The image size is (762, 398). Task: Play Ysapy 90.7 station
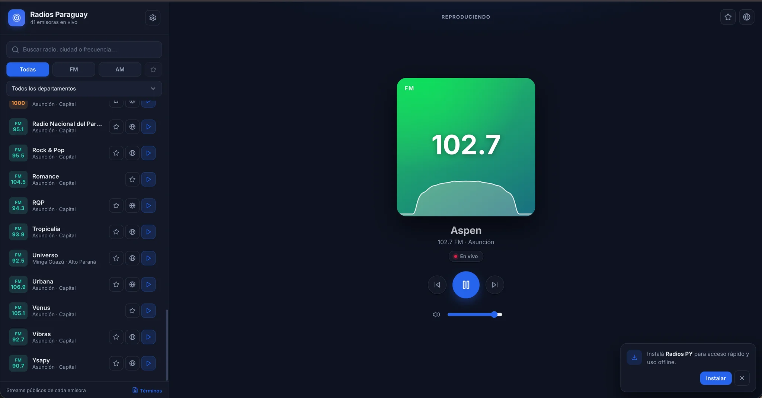tap(148, 363)
